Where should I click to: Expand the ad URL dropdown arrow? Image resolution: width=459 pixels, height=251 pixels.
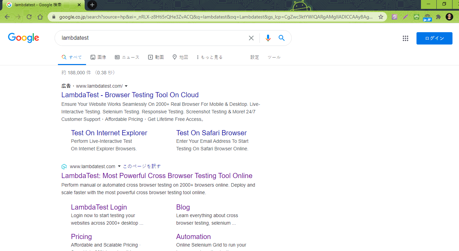click(x=126, y=86)
